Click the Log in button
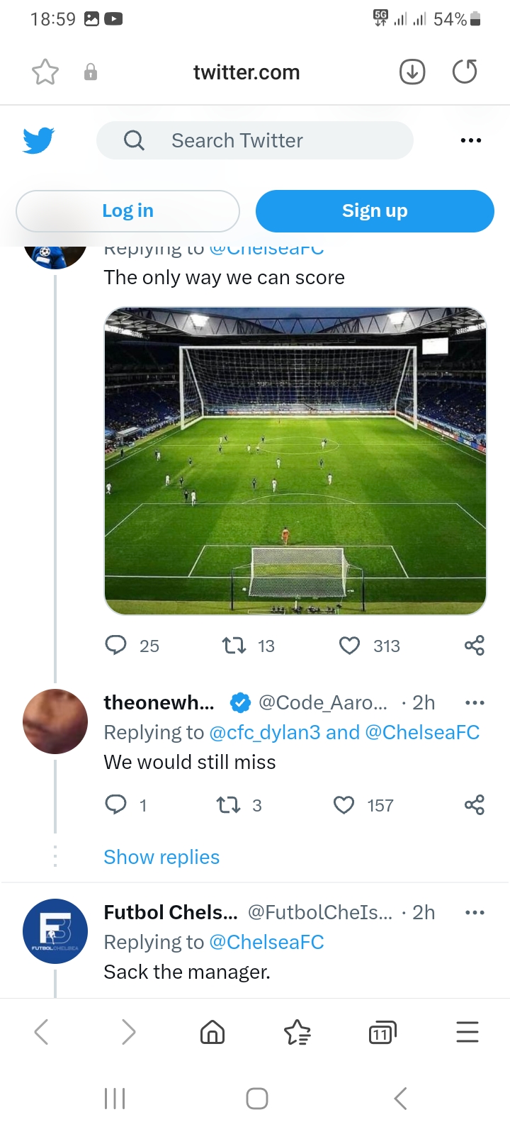Viewport: 510px width, 1134px height. click(127, 210)
